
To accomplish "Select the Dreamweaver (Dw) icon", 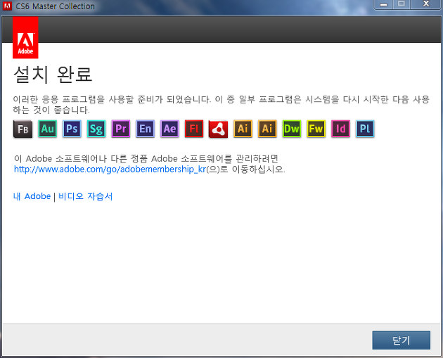I will tap(292, 129).
